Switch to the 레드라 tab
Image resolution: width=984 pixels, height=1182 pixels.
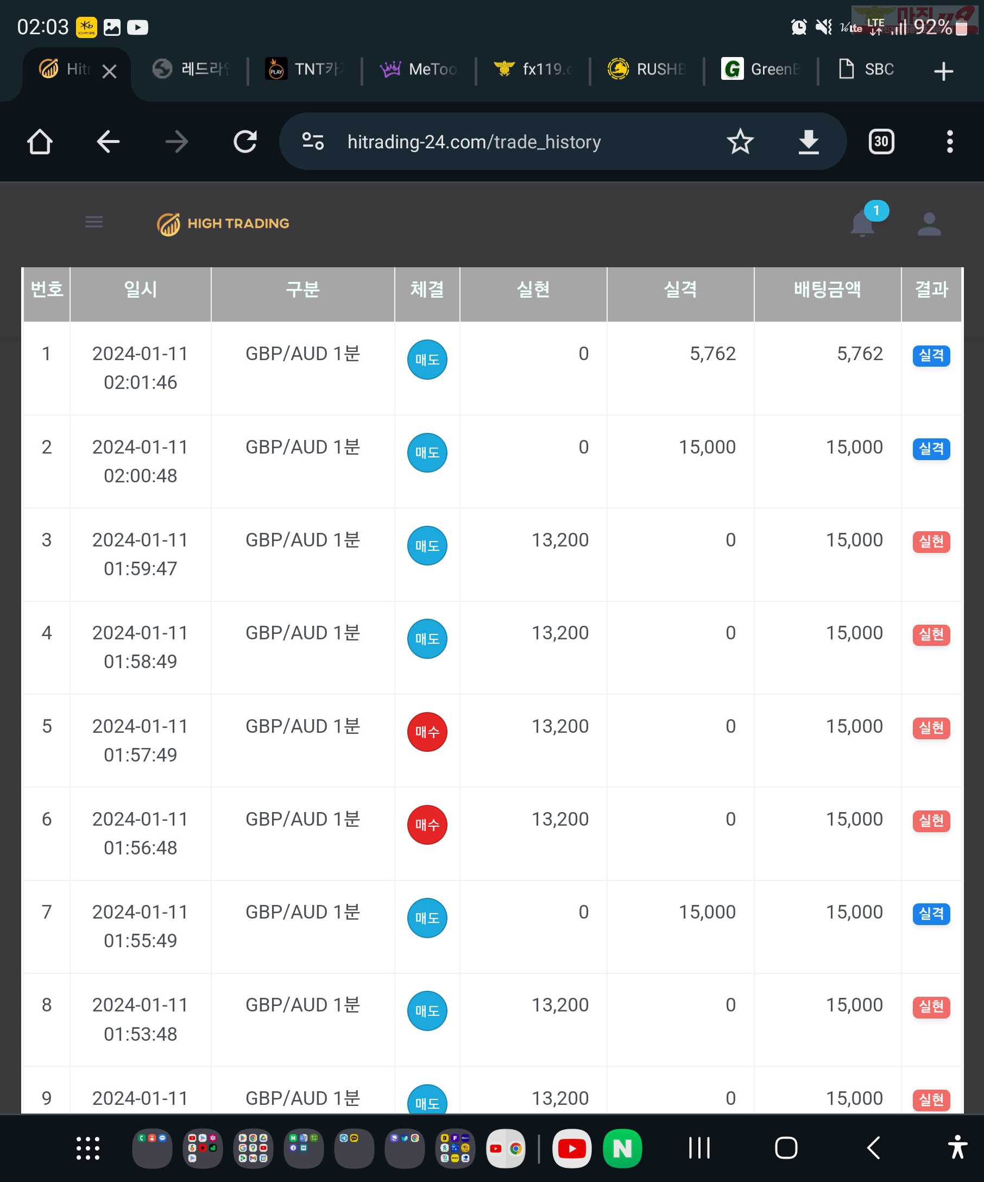pyautogui.click(x=191, y=69)
